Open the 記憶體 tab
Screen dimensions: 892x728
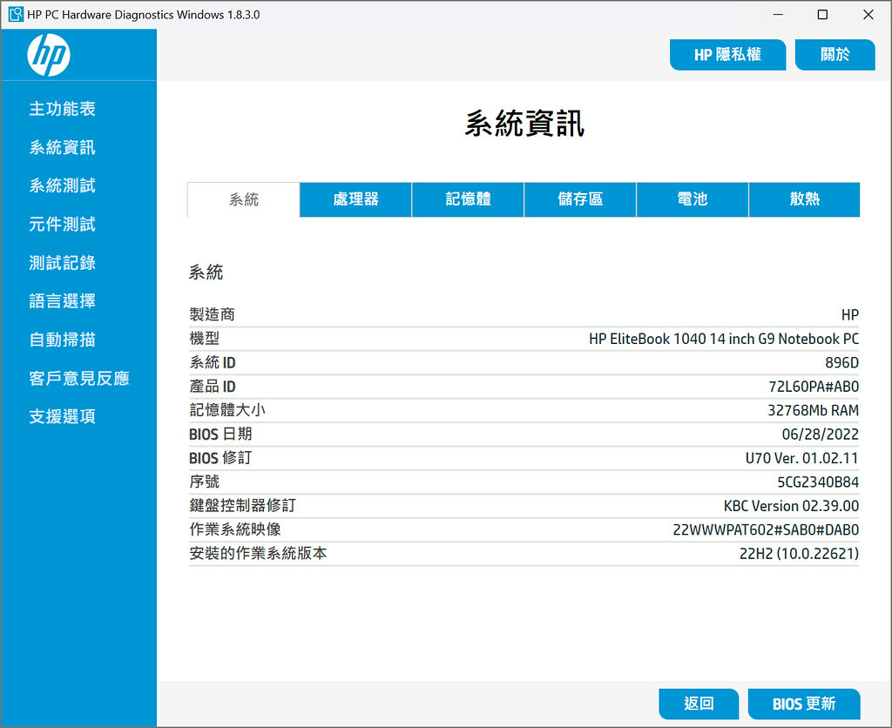[x=468, y=199]
